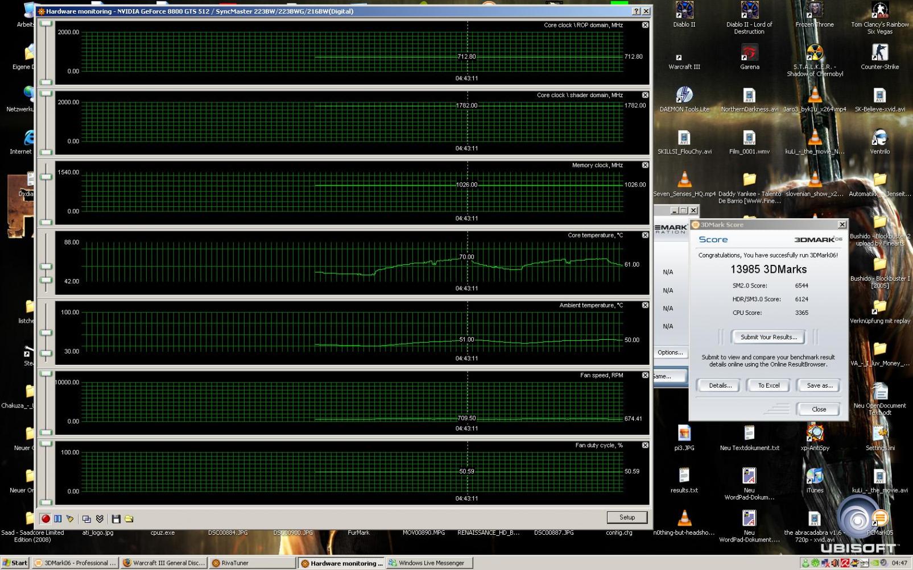
Task: Close the Memory clock graph
Action: [x=645, y=165]
